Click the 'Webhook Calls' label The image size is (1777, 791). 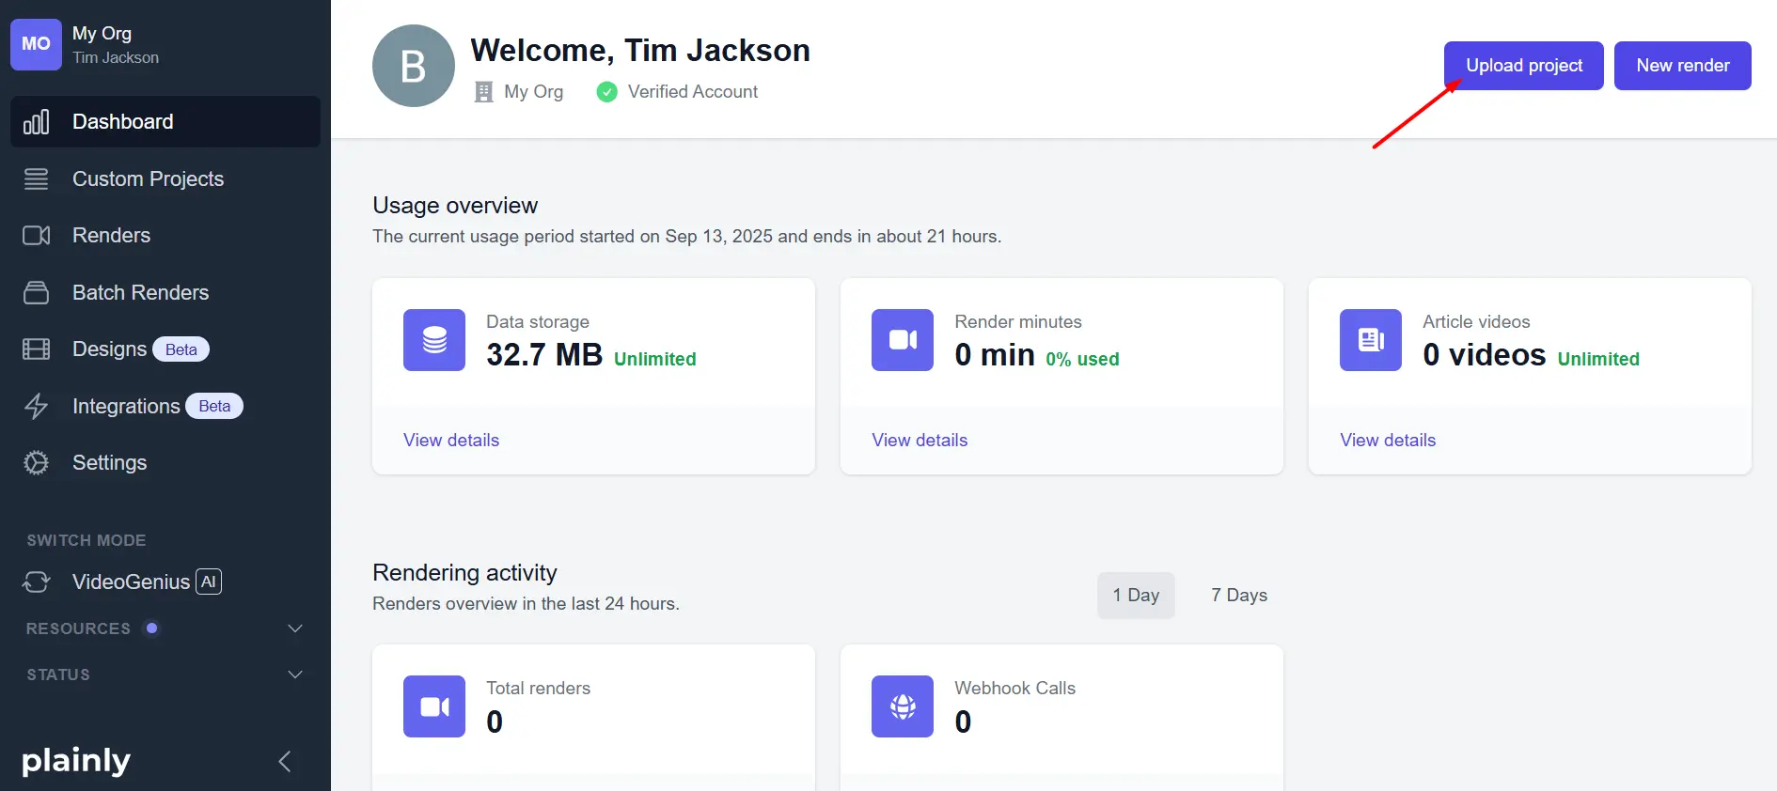click(x=1014, y=689)
